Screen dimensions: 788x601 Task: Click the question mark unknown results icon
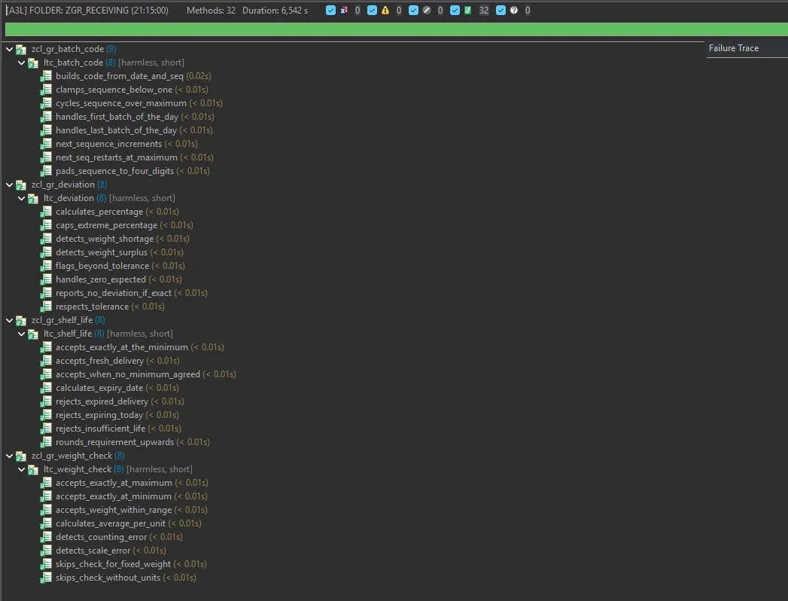513,10
